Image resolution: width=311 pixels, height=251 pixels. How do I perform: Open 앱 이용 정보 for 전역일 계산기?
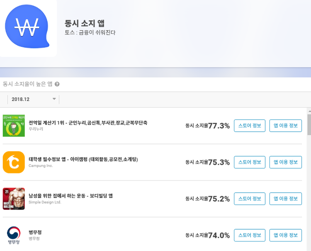[x=286, y=126]
